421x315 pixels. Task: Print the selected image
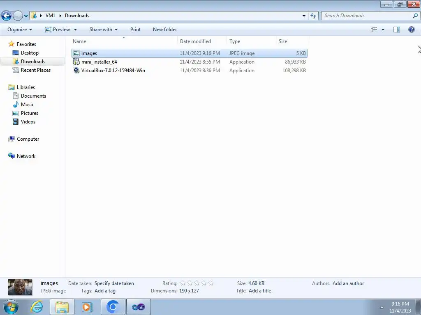[x=135, y=30]
